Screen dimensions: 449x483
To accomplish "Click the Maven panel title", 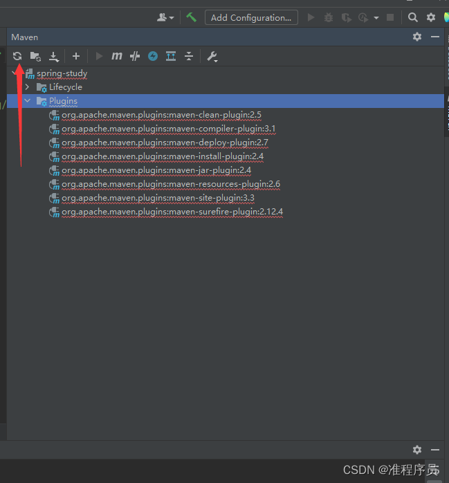I will tap(25, 37).
